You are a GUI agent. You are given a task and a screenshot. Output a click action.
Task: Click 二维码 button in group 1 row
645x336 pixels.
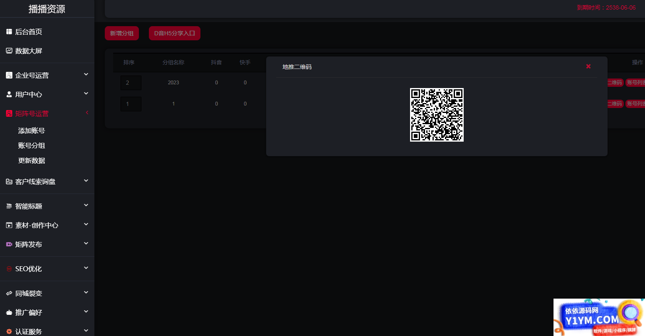pos(615,103)
